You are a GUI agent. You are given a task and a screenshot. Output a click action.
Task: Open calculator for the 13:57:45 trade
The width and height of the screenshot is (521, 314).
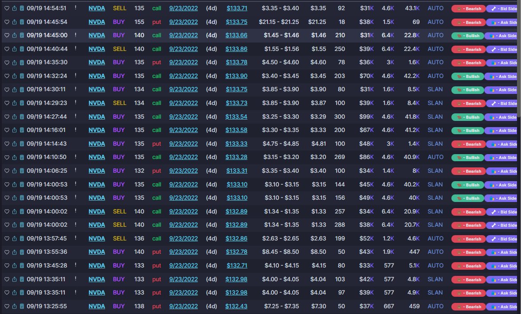click(x=22, y=238)
